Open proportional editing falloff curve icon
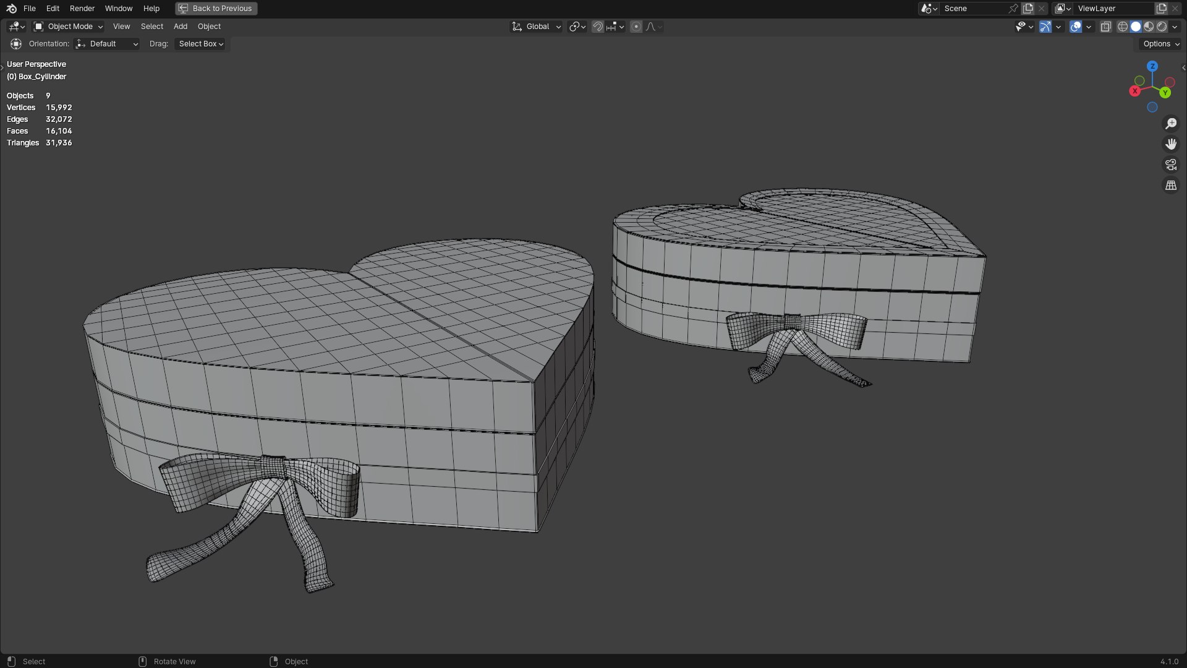 tap(654, 27)
